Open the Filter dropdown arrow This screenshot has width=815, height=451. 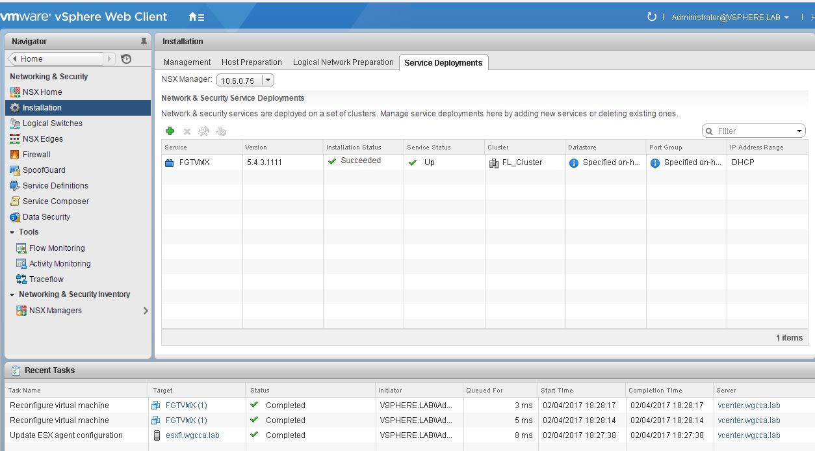(799, 131)
